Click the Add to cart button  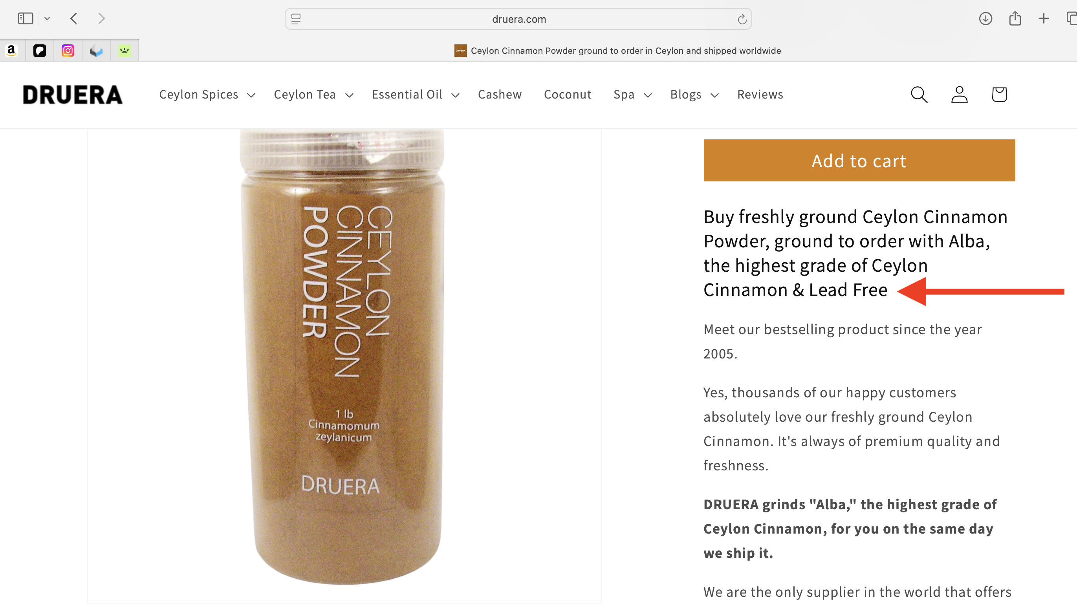coord(859,161)
